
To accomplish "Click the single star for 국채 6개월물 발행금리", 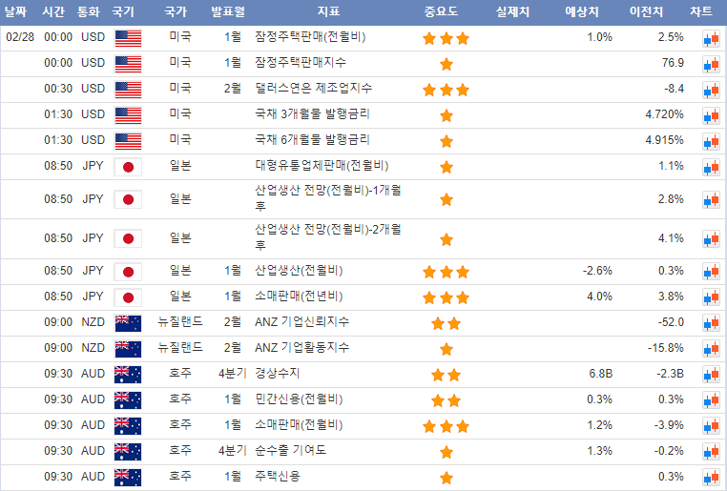I will point(446,141).
